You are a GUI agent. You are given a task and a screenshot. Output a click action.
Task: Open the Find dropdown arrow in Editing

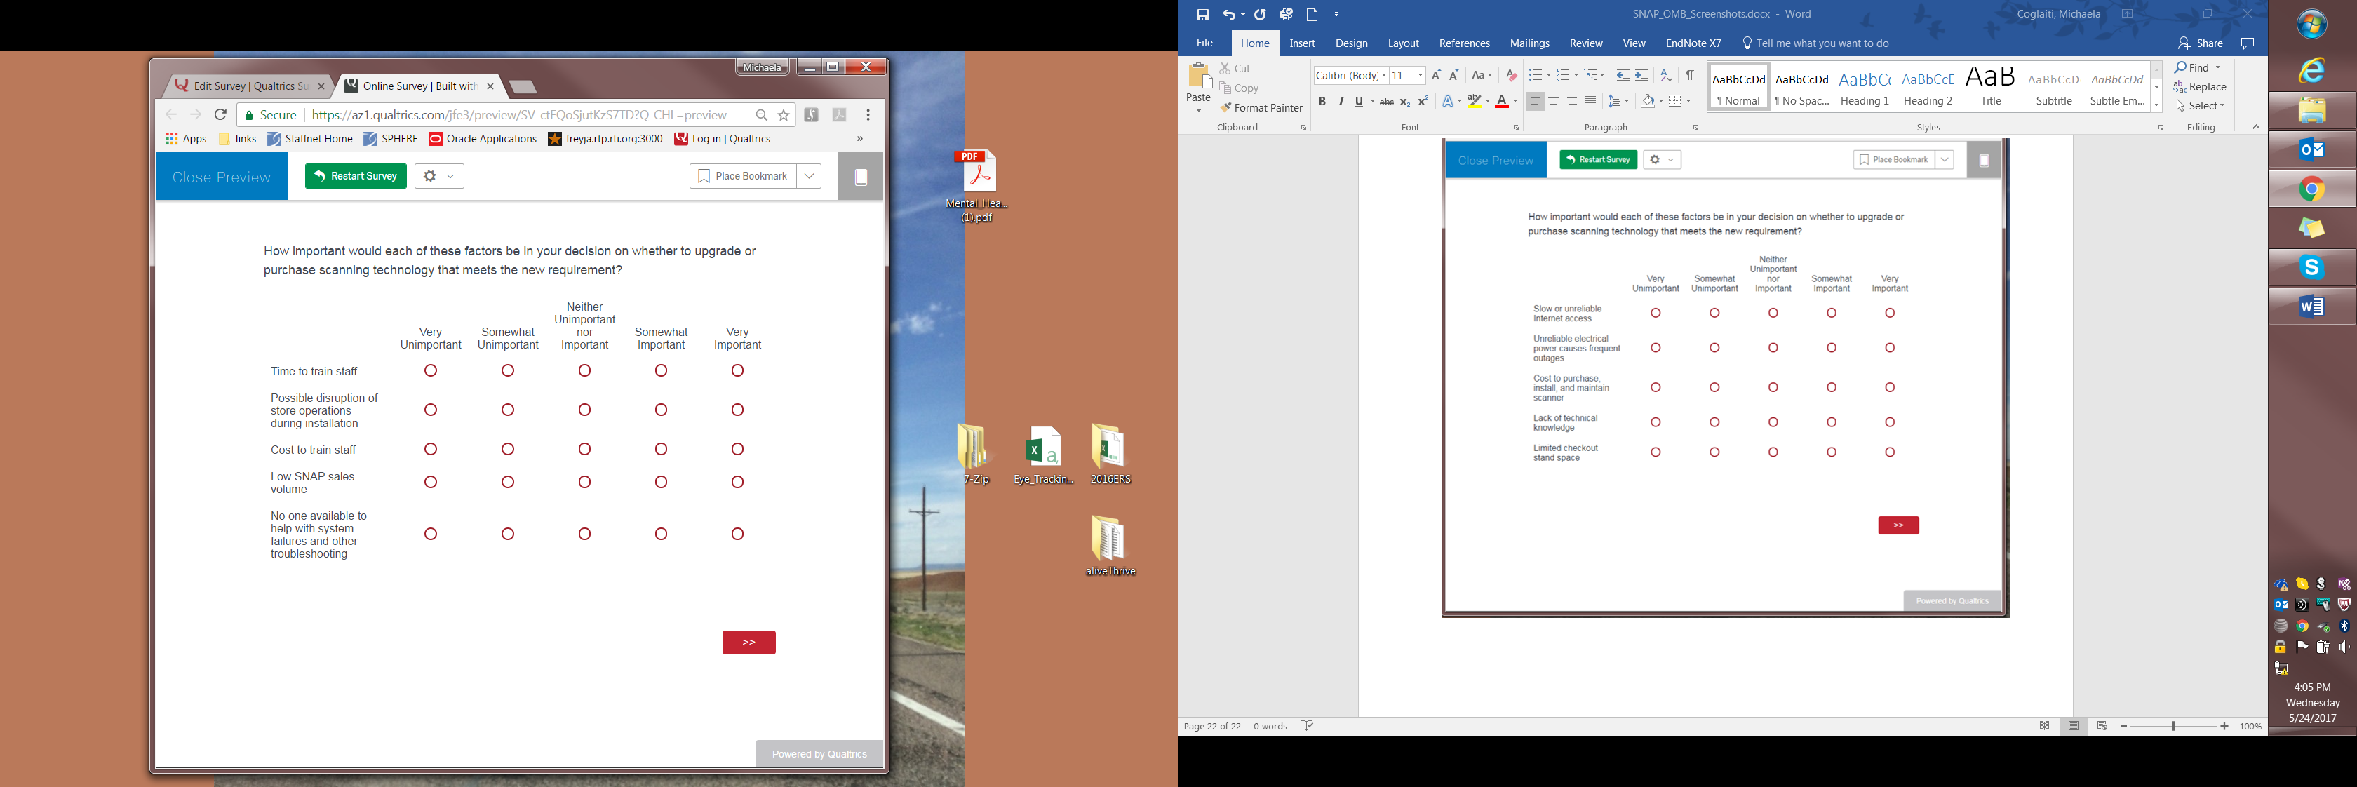(x=2218, y=68)
